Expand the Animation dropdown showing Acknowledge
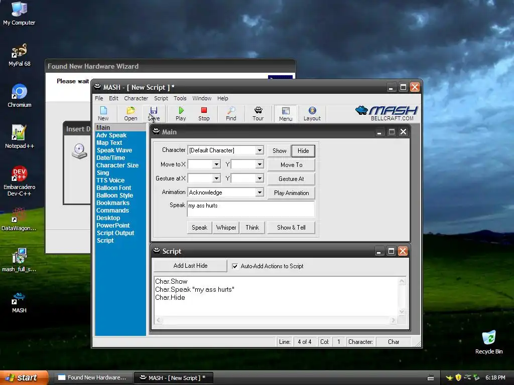The height and width of the screenshot is (385, 514). click(x=260, y=192)
